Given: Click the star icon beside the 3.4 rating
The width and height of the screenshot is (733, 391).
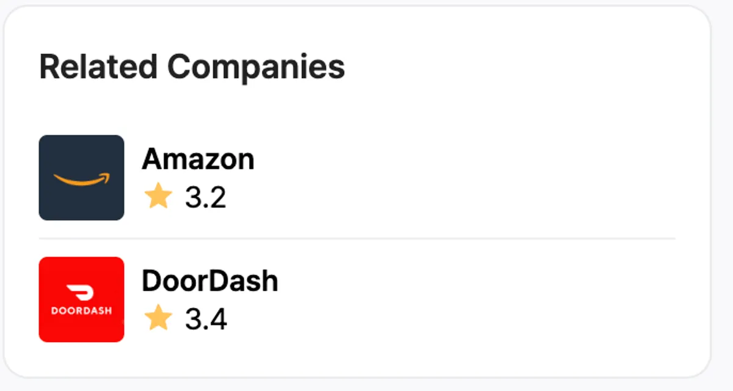Looking at the screenshot, I should 158,319.
